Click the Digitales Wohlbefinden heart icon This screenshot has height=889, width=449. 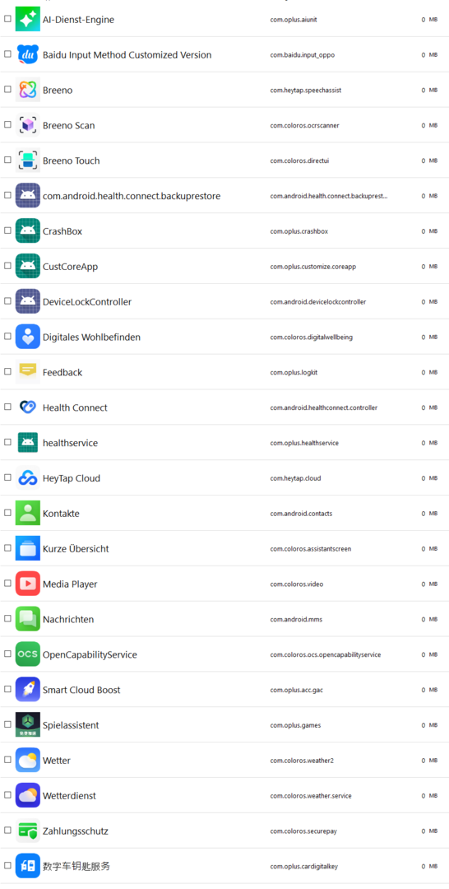pos(28,337)
